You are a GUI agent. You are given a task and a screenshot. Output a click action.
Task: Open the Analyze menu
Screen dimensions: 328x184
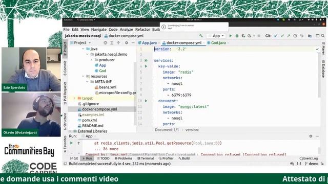click(x=127, y=30)
